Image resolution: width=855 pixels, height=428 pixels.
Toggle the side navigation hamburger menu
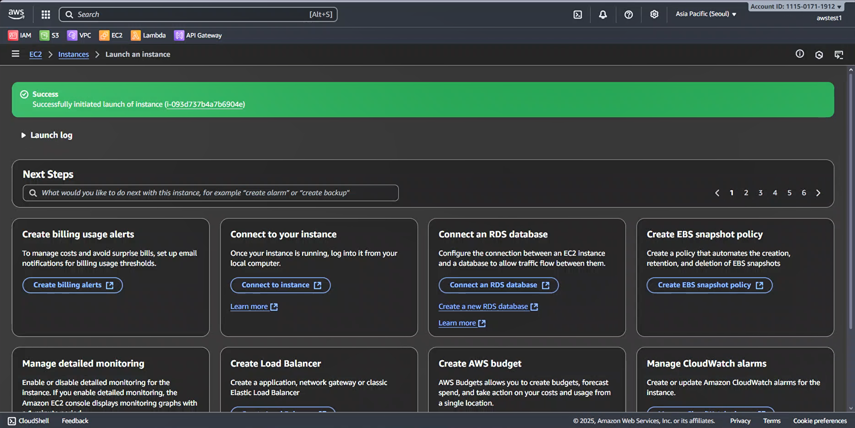tap(15, 54)
